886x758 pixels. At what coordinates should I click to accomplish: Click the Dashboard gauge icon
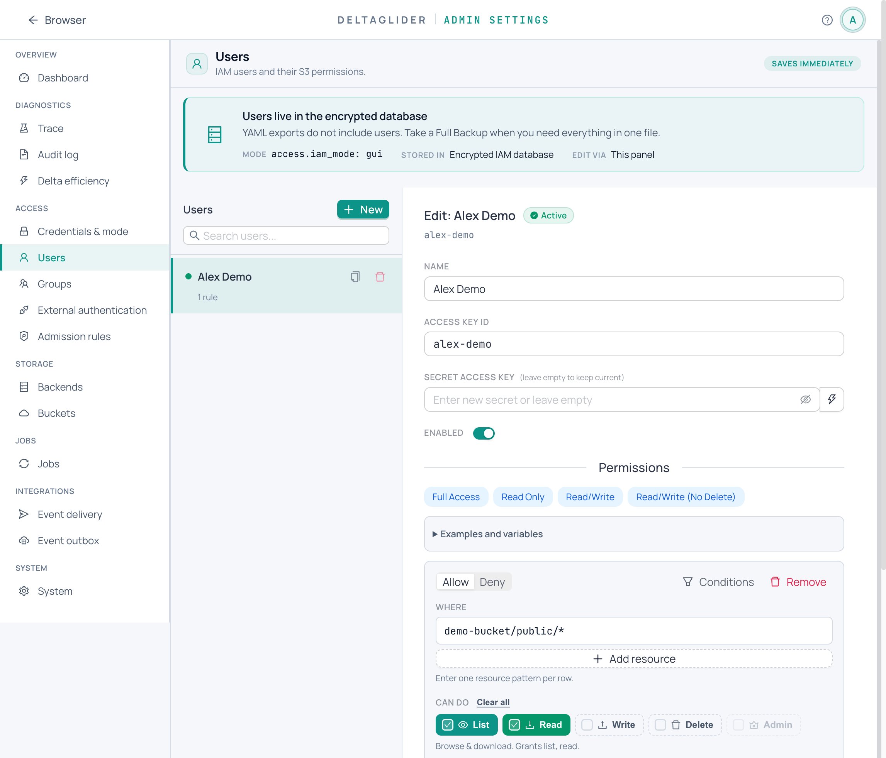[x=24, y=78]
